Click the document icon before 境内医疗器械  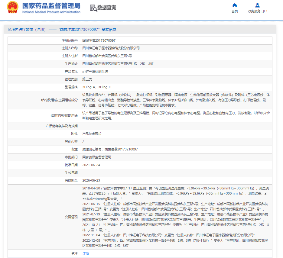(x=9, y=30)
